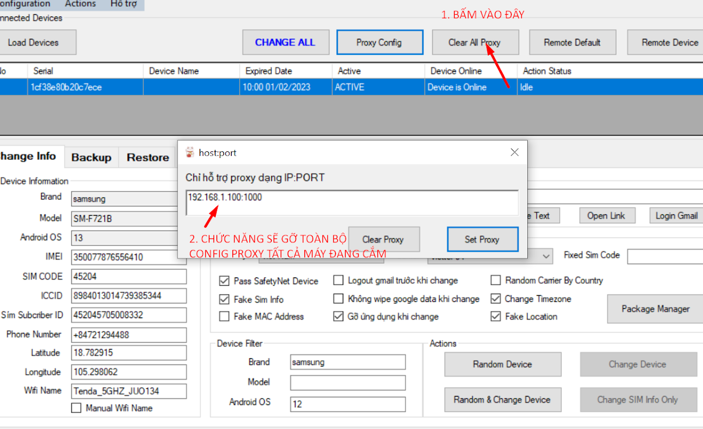Image resolution: width=703 pixels, height=429 pixels.
Task: Enable Random Carrier By Country
Action: click(495, 280)
